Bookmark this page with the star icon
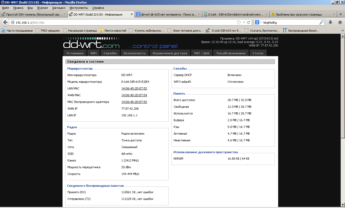 pyautogui.click(x=239, y=23)
